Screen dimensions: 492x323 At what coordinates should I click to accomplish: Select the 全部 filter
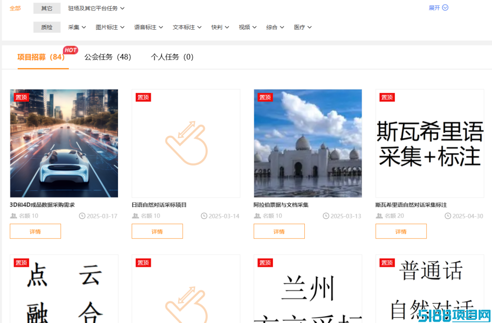click(x=15, y=8)
